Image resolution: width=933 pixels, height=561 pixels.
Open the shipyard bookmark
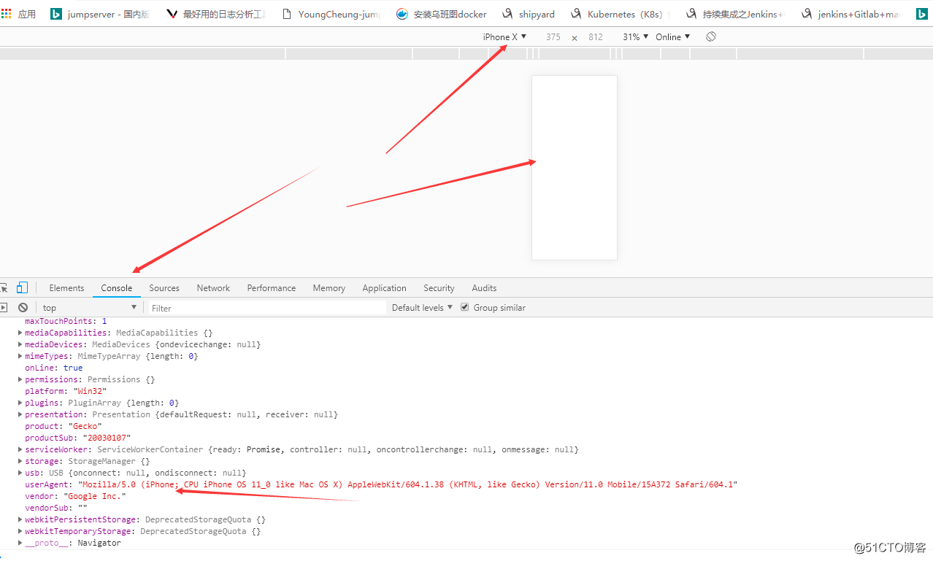click(x=529, y=14)
